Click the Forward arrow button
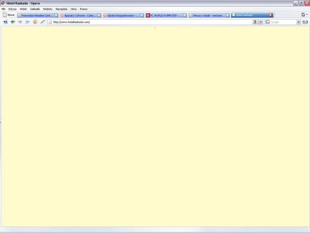This screenshot has width=310, height=233. [20, 22]
